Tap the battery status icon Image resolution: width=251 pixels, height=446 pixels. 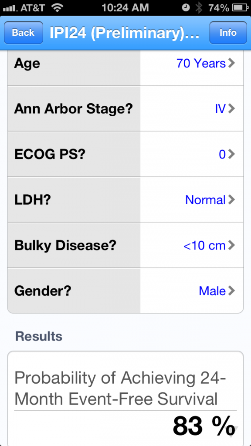point(240,8)
